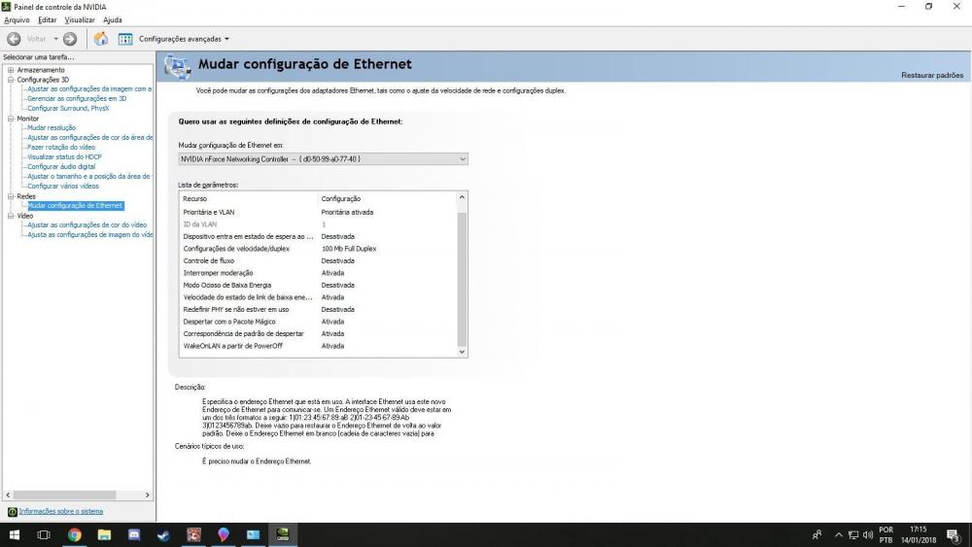Open the Configurações avançadas dropdown
This screenshot has height=547, width=972.
coord(184,39)
